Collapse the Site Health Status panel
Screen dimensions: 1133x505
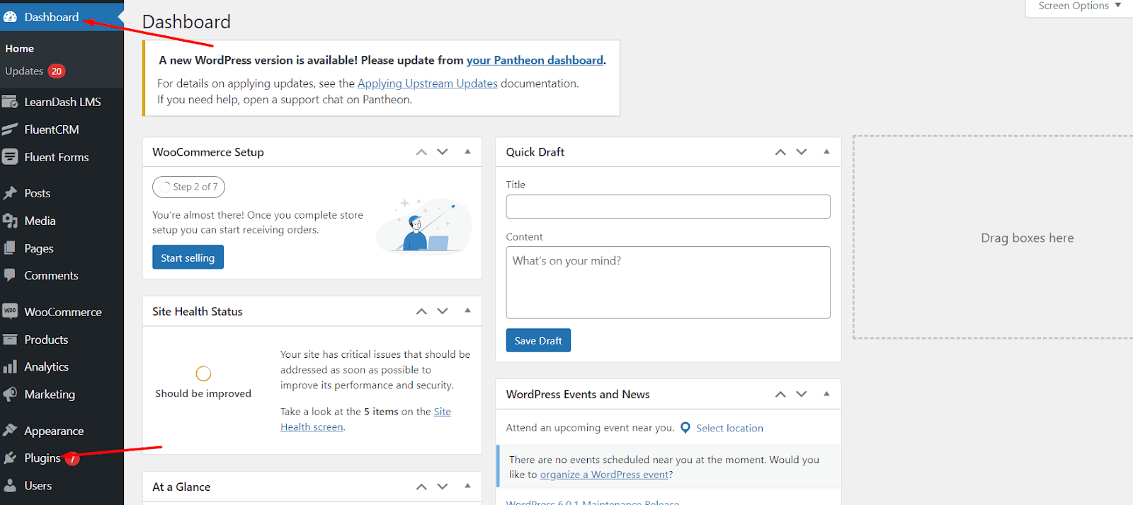point(467,310)
